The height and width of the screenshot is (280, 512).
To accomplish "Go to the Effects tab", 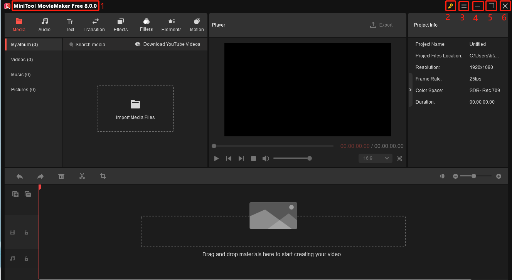I will [121, 25].
